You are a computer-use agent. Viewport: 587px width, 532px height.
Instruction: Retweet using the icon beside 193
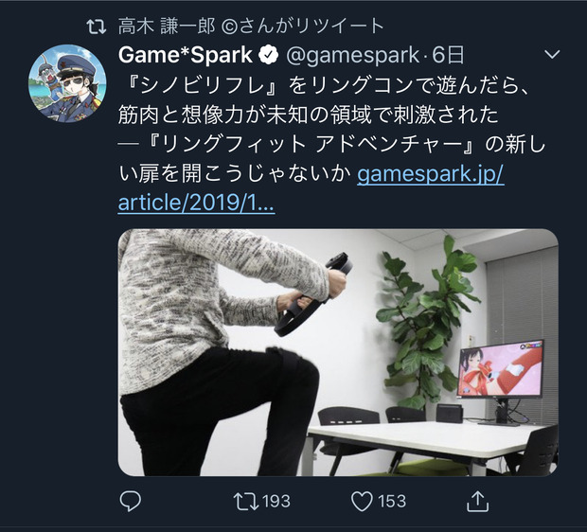tap(246, 502)
